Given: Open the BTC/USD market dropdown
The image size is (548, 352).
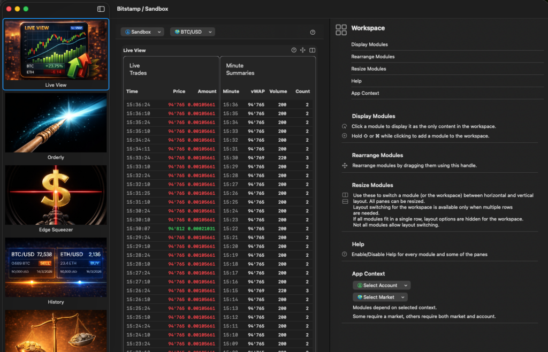Looking at the screenshot, I should [192, 32].
